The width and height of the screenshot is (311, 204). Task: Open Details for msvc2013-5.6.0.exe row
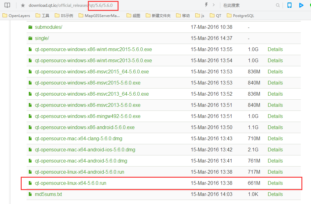click(x=275, y=105)
